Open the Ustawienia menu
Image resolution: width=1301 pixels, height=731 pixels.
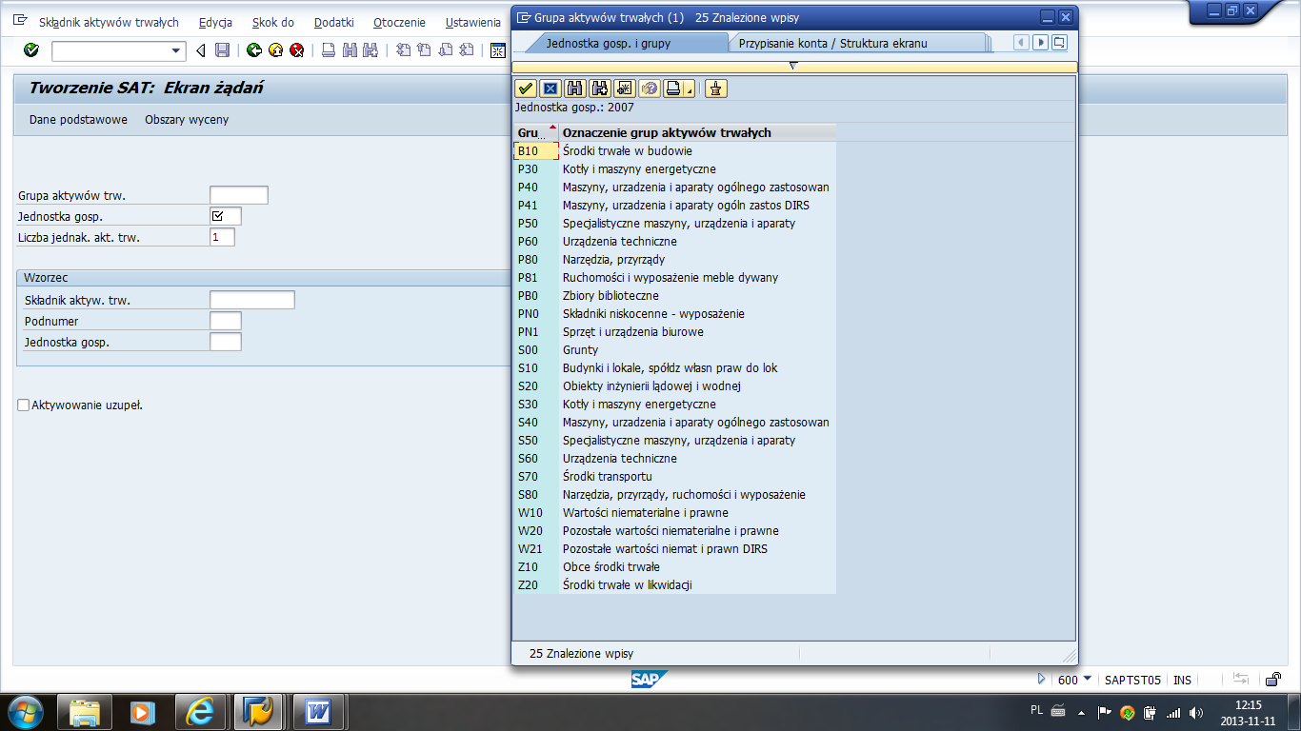pos(472,22)
